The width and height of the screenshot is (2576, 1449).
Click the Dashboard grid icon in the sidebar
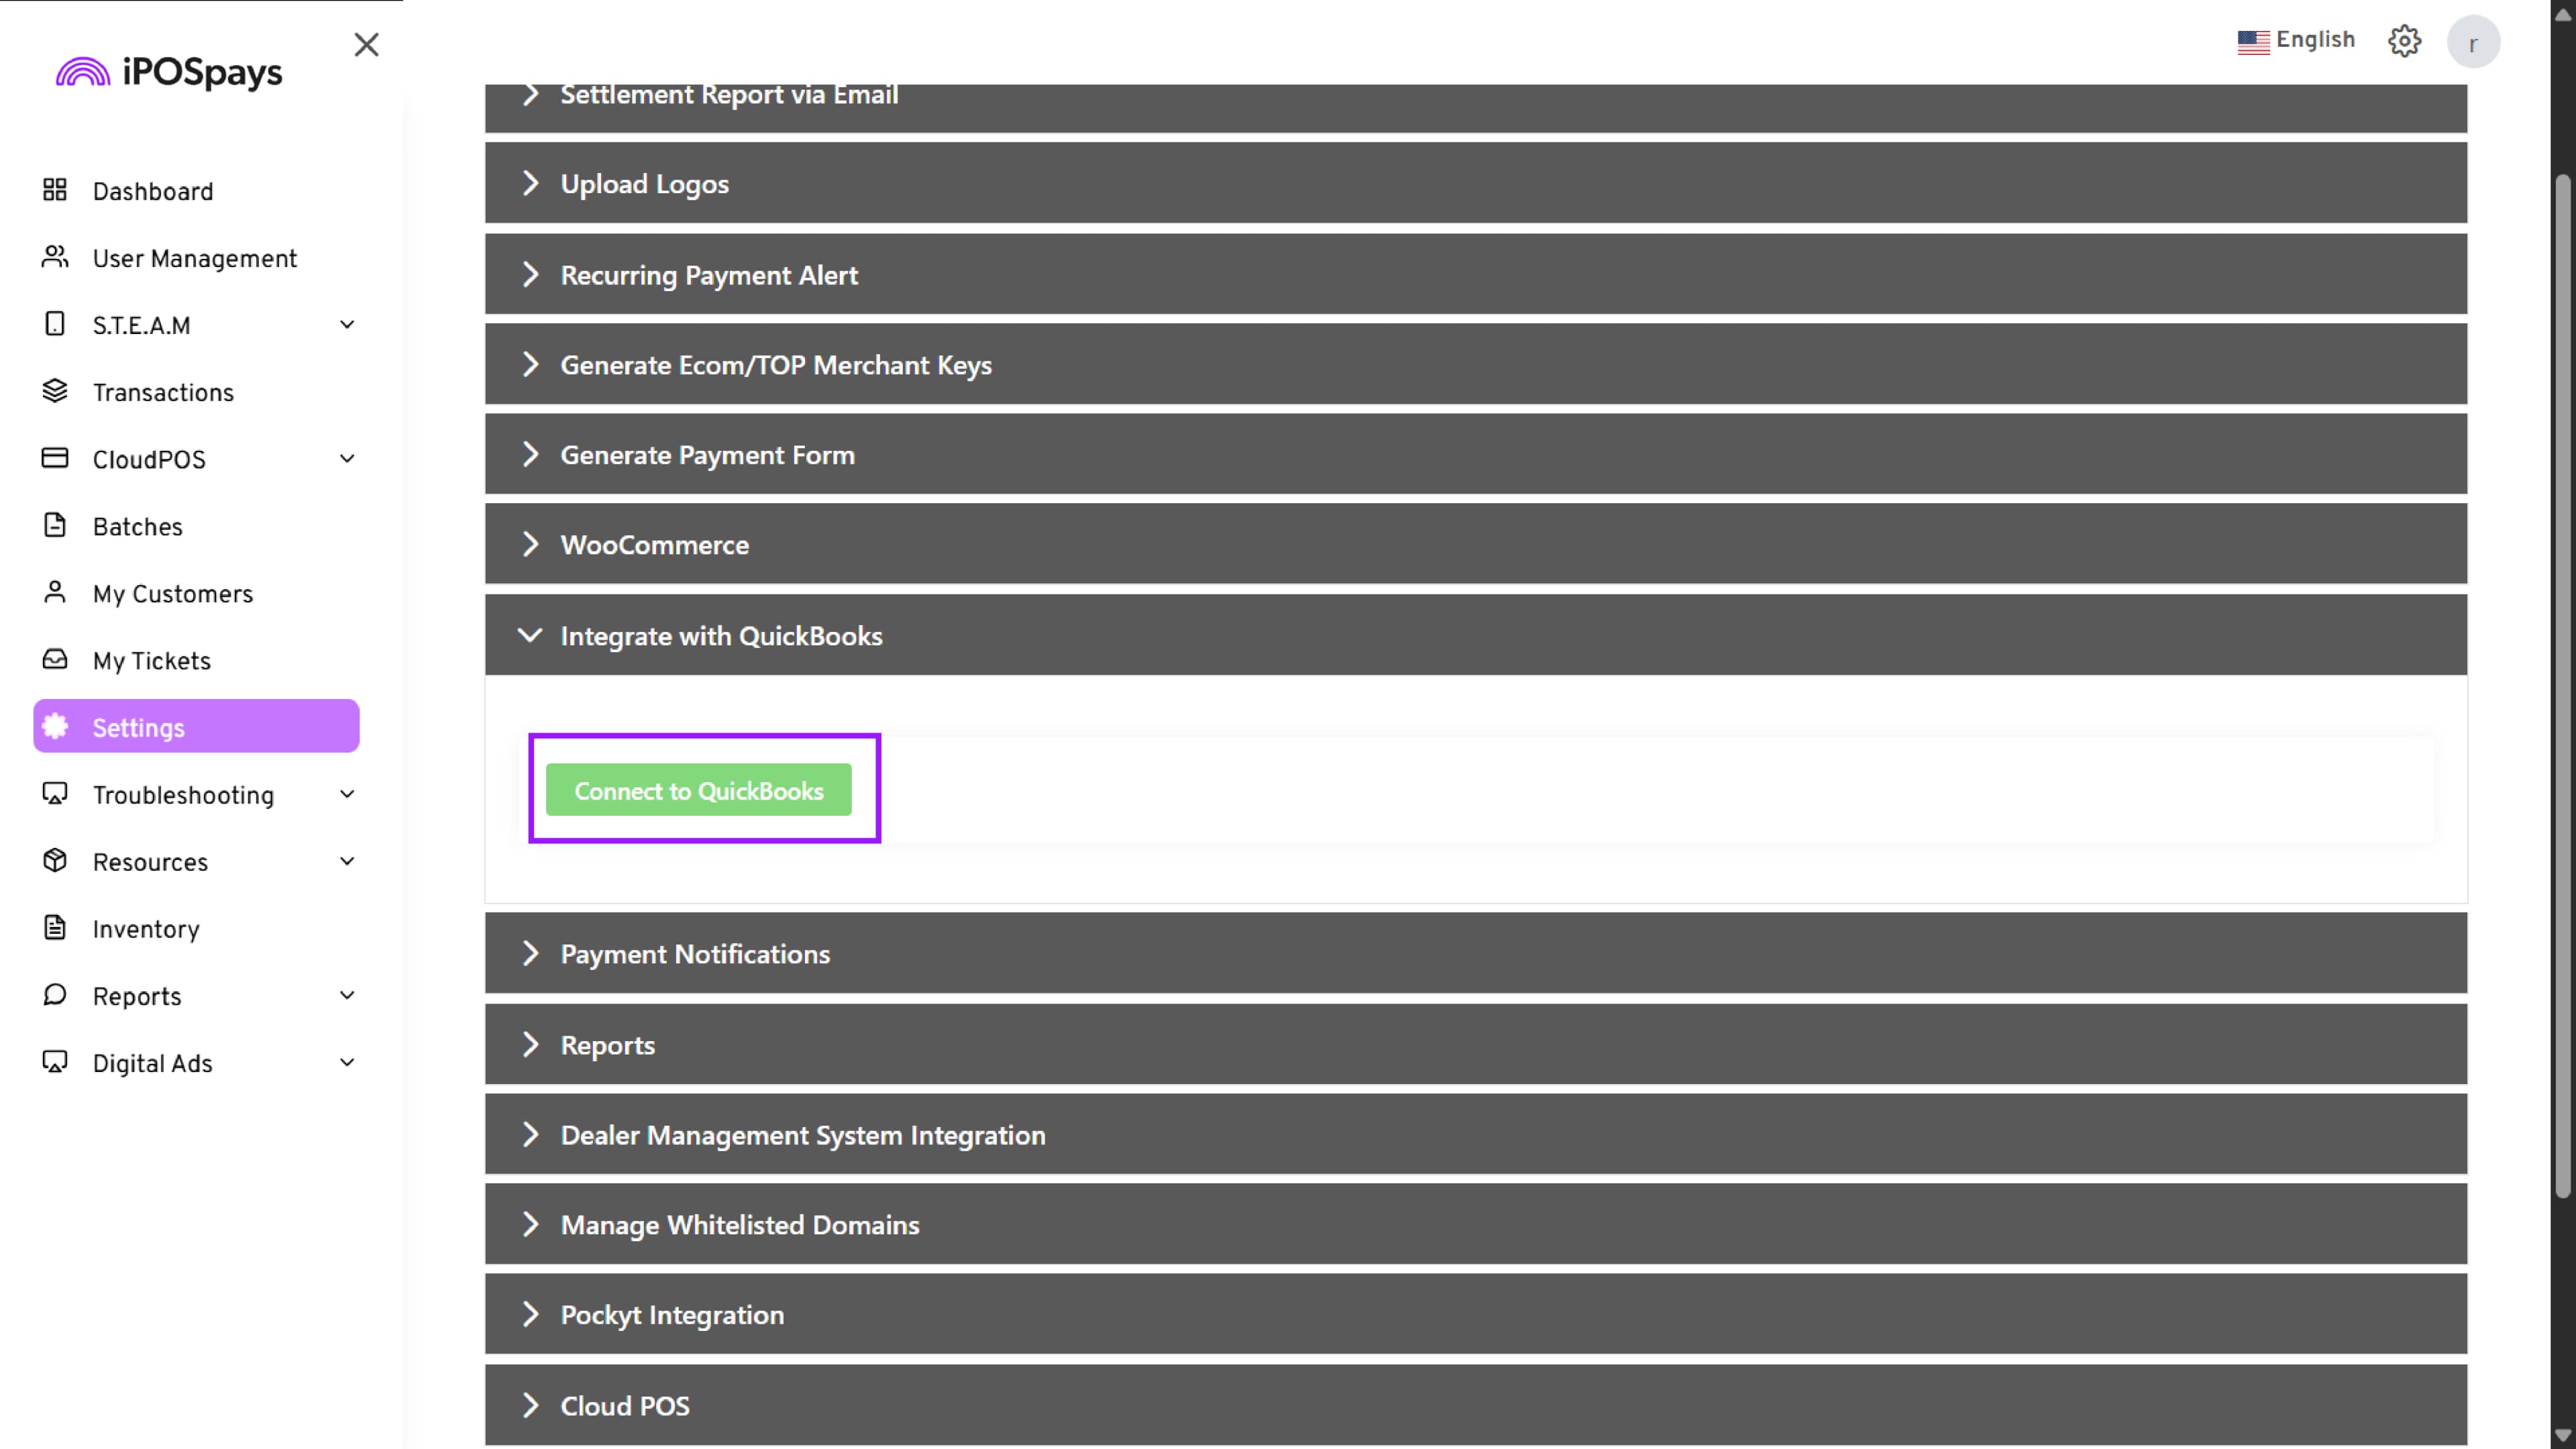coord(55,190)
